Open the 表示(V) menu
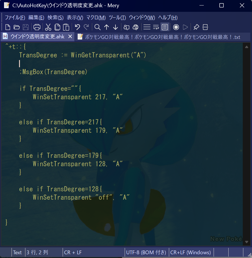Screen dimensions: 252x258 75,17
